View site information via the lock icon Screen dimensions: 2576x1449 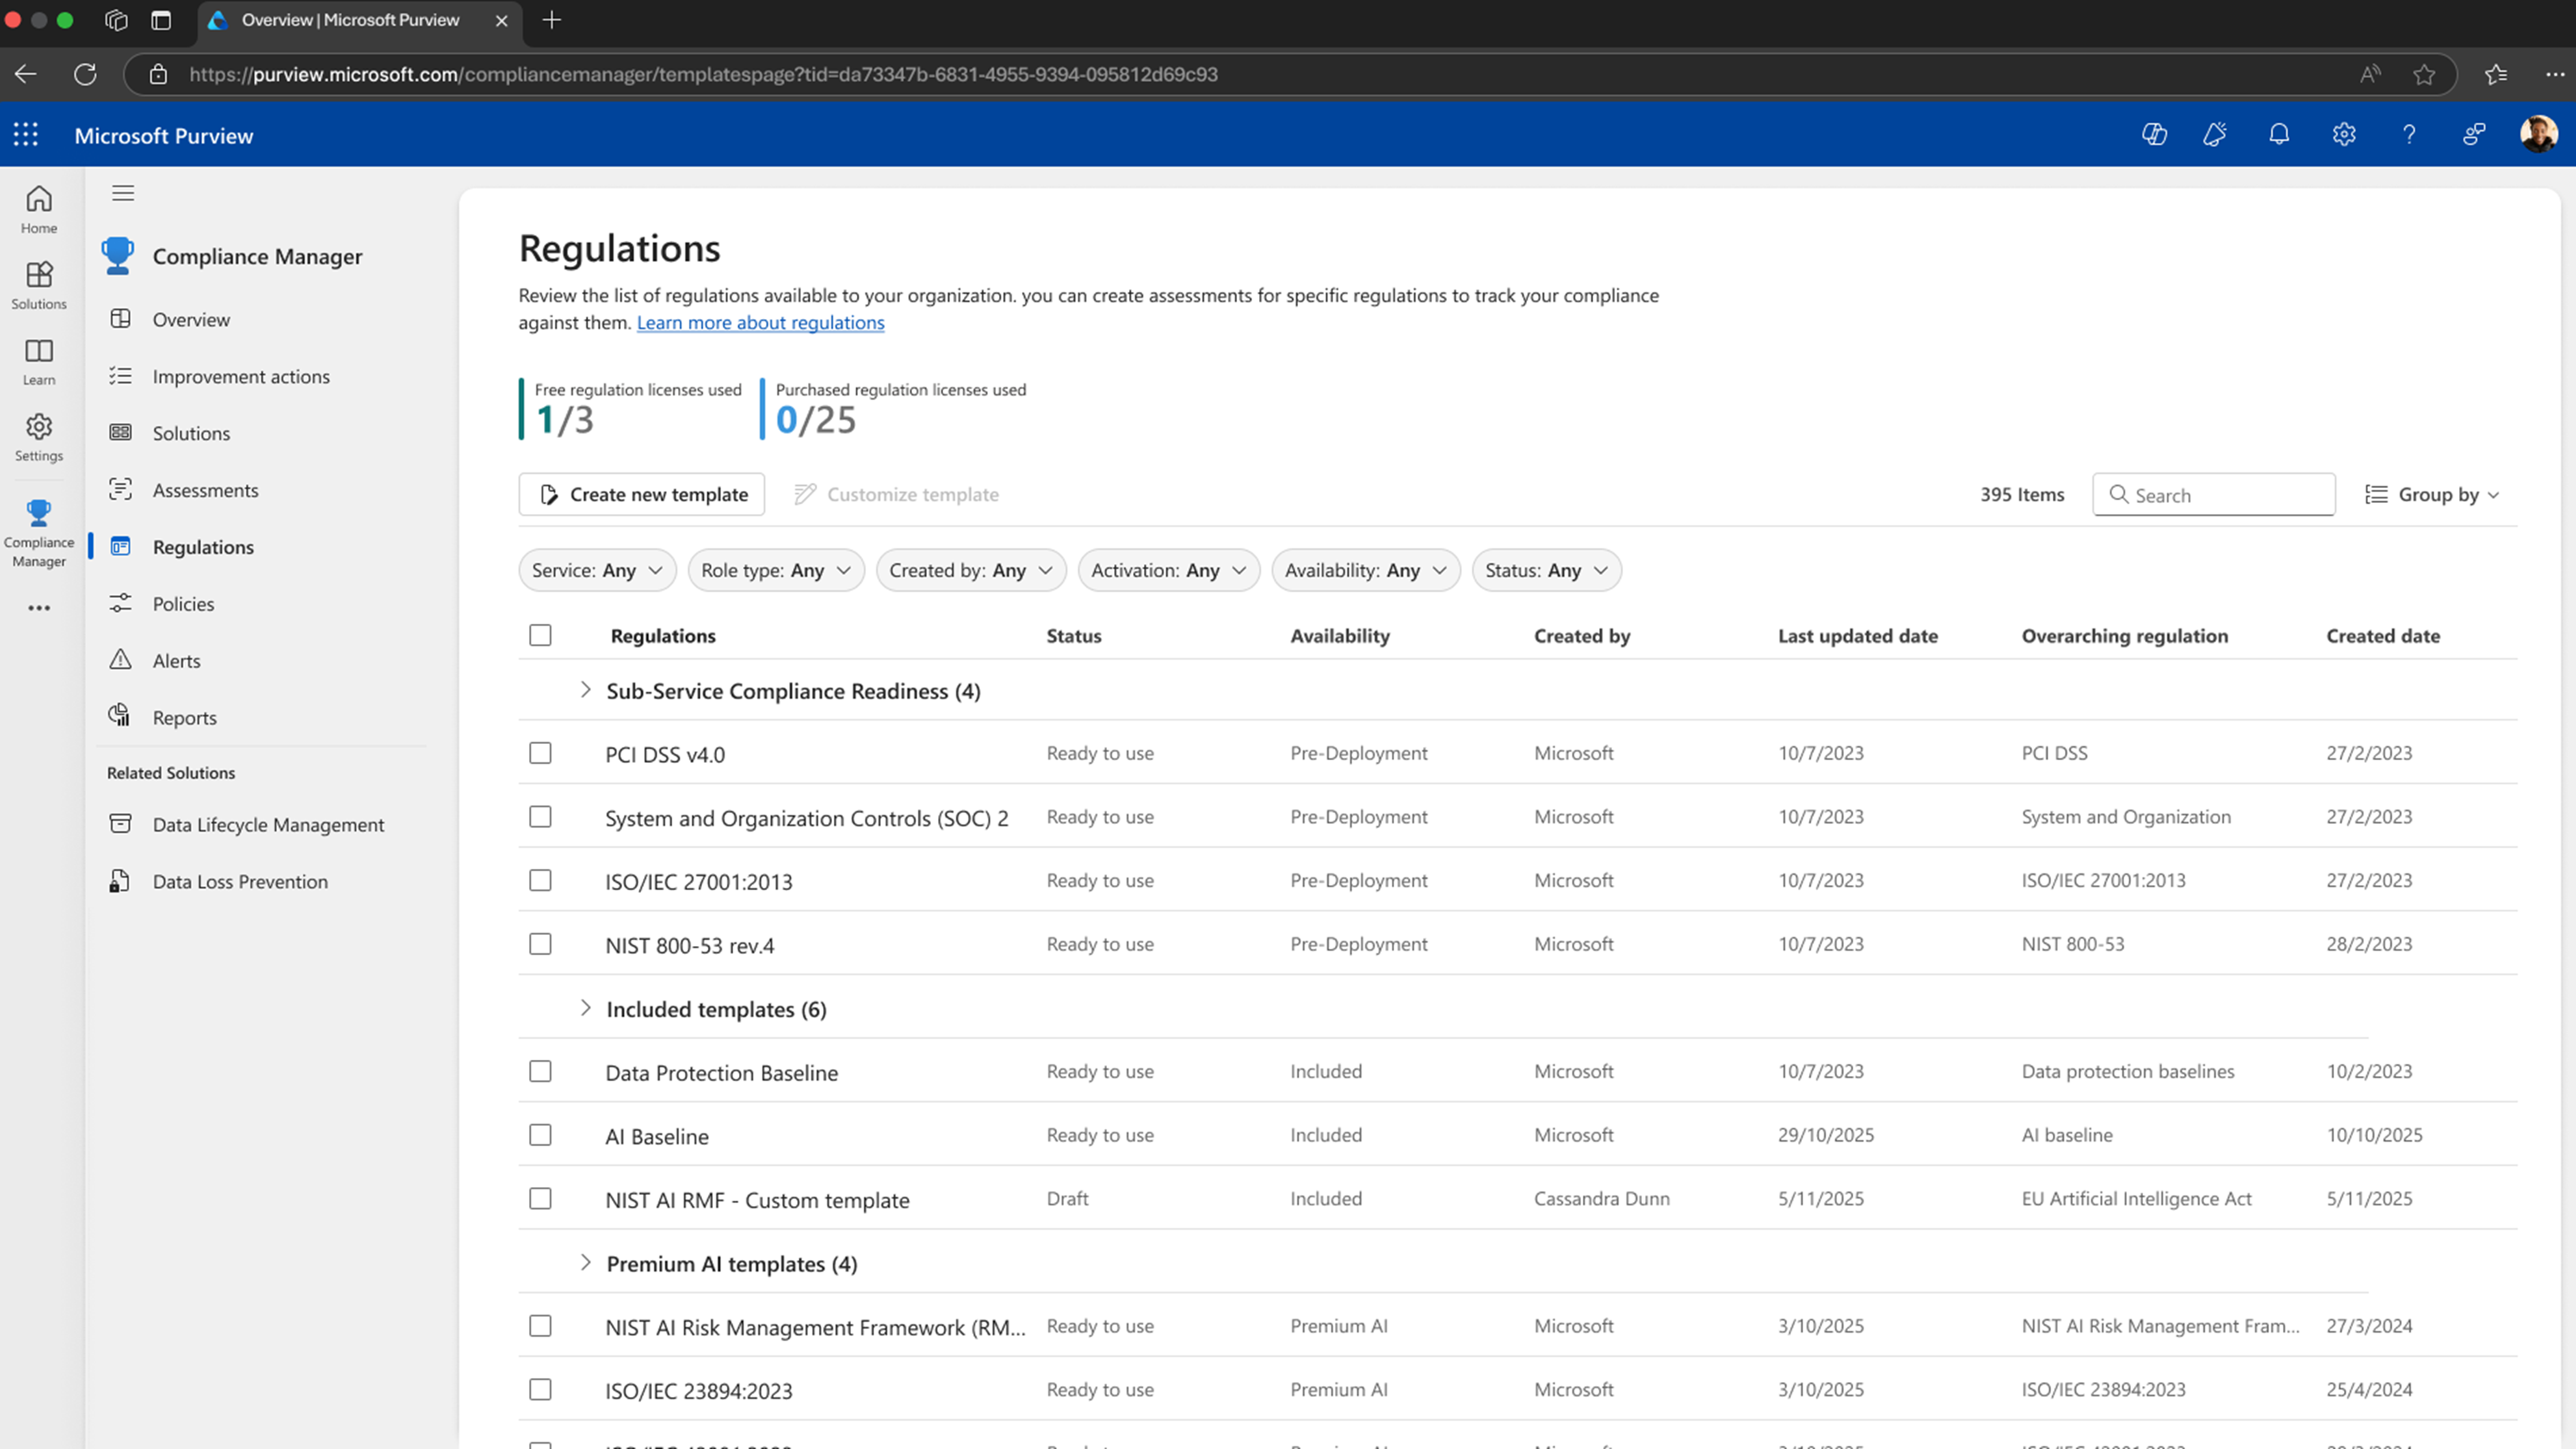click(x=158, y=74)
